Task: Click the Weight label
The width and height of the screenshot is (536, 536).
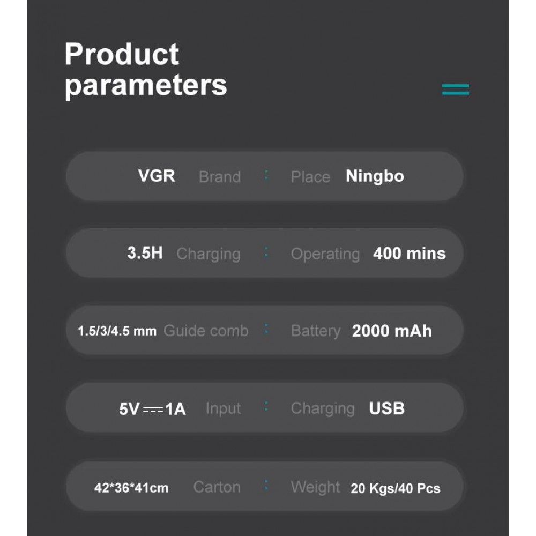Action: click(x=315, y=487)
